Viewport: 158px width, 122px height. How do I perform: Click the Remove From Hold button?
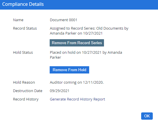pos(69,70)
